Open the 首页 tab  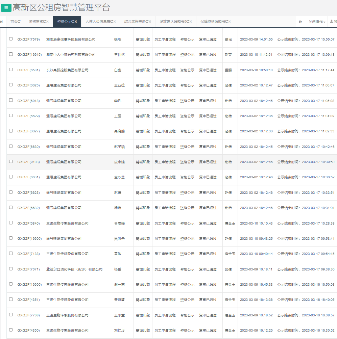pyautogui.click(x=14, y=22)
